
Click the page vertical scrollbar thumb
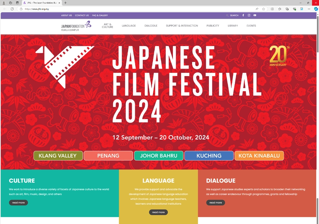coord(318,34)
